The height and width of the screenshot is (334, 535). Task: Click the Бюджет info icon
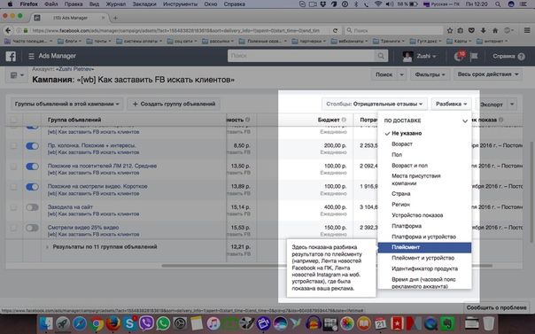coord(344,120)
